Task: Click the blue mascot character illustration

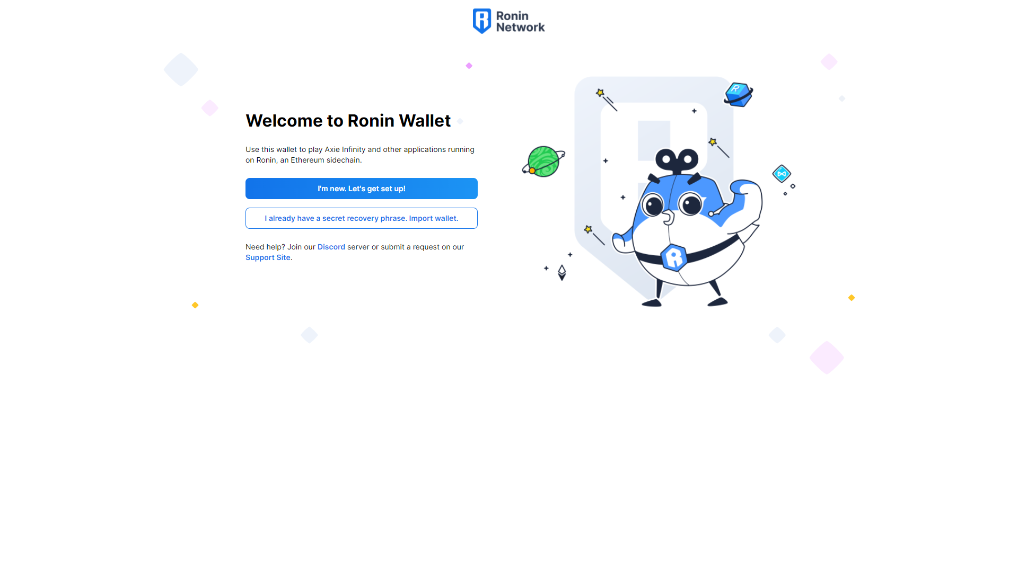Action: 687,228
